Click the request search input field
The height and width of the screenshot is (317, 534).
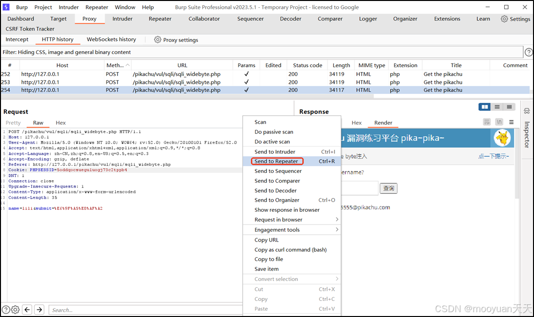click(x=146, y=310)
